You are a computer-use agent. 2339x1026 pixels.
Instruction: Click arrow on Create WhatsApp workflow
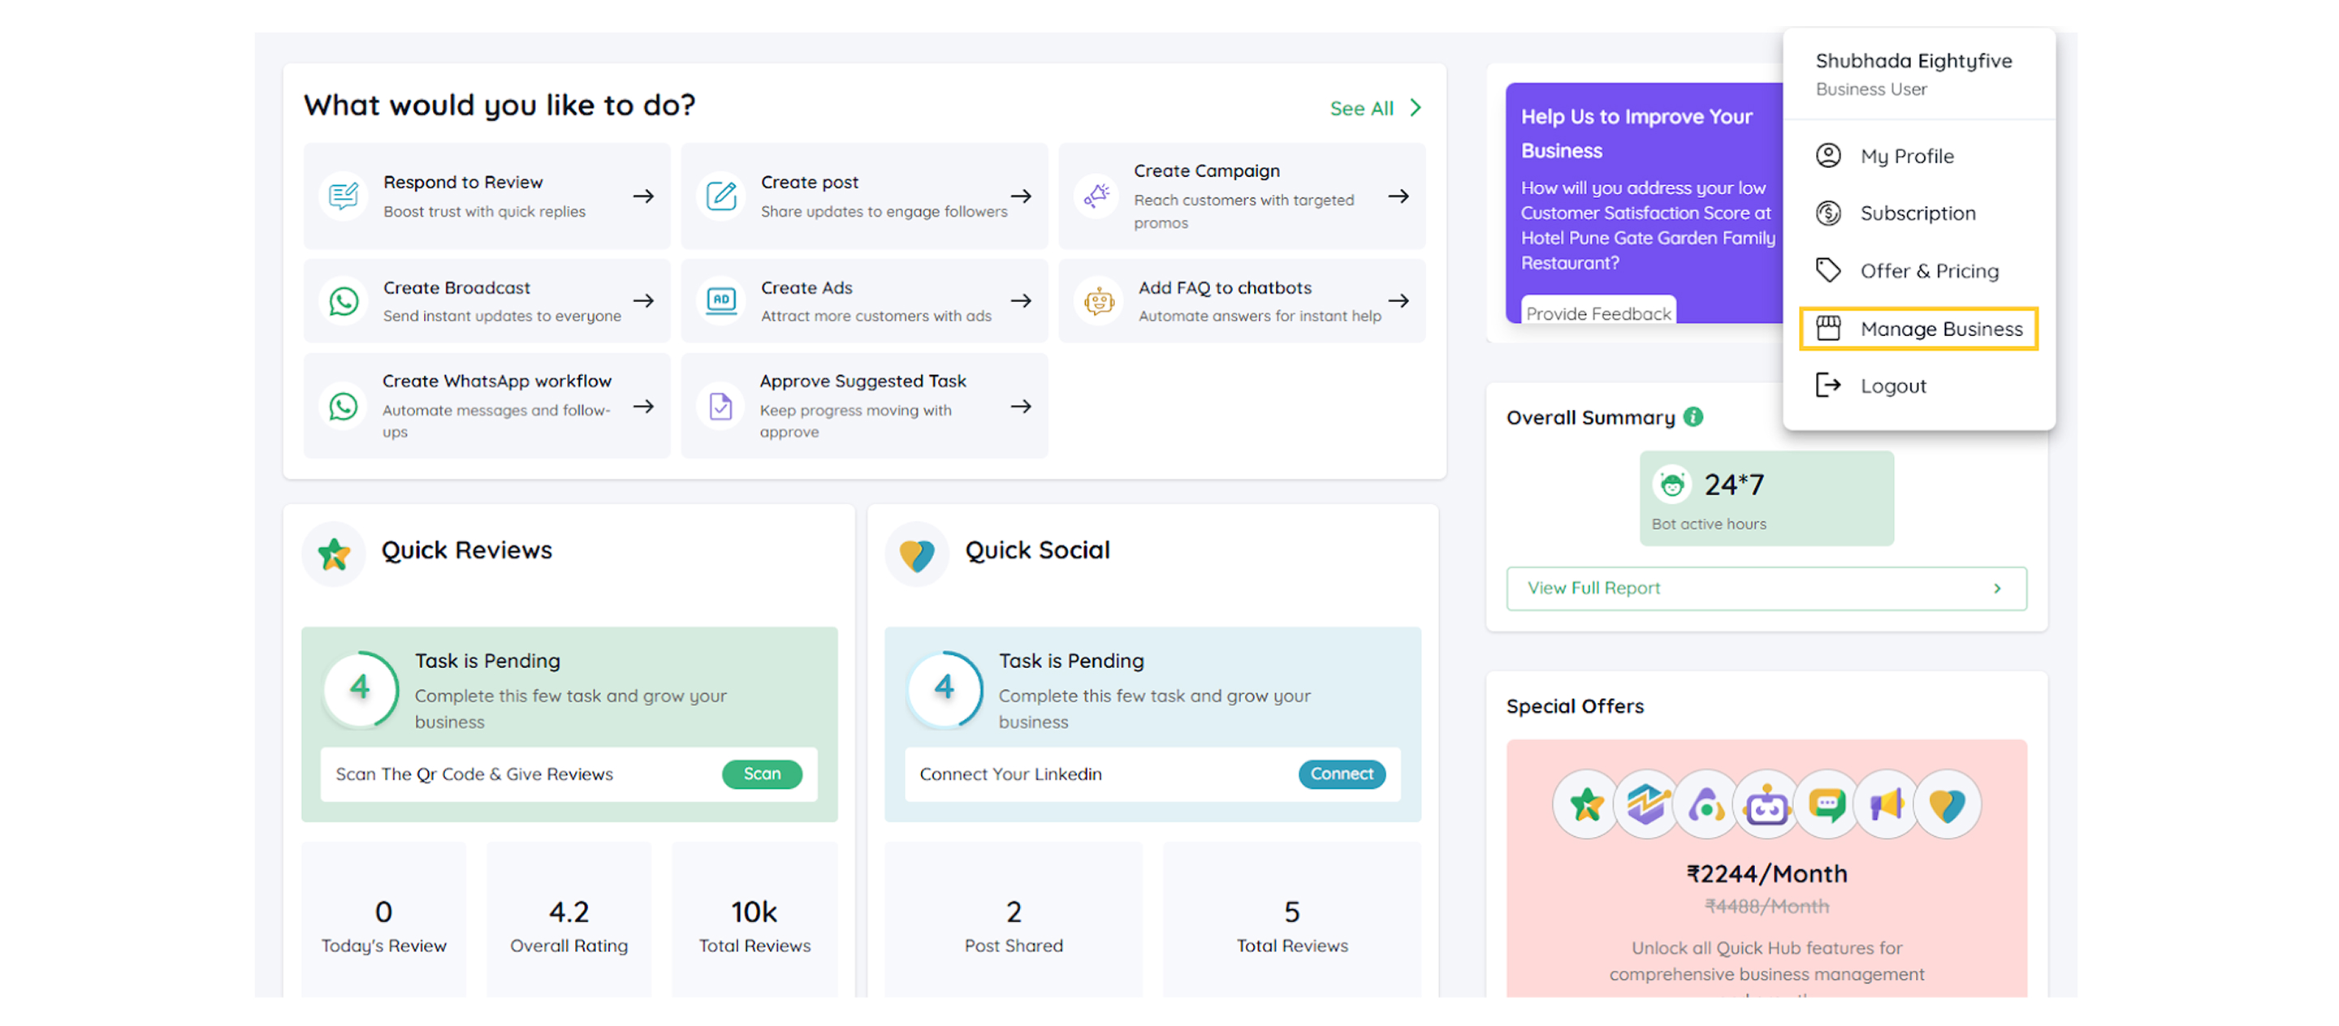coord(644,407)
